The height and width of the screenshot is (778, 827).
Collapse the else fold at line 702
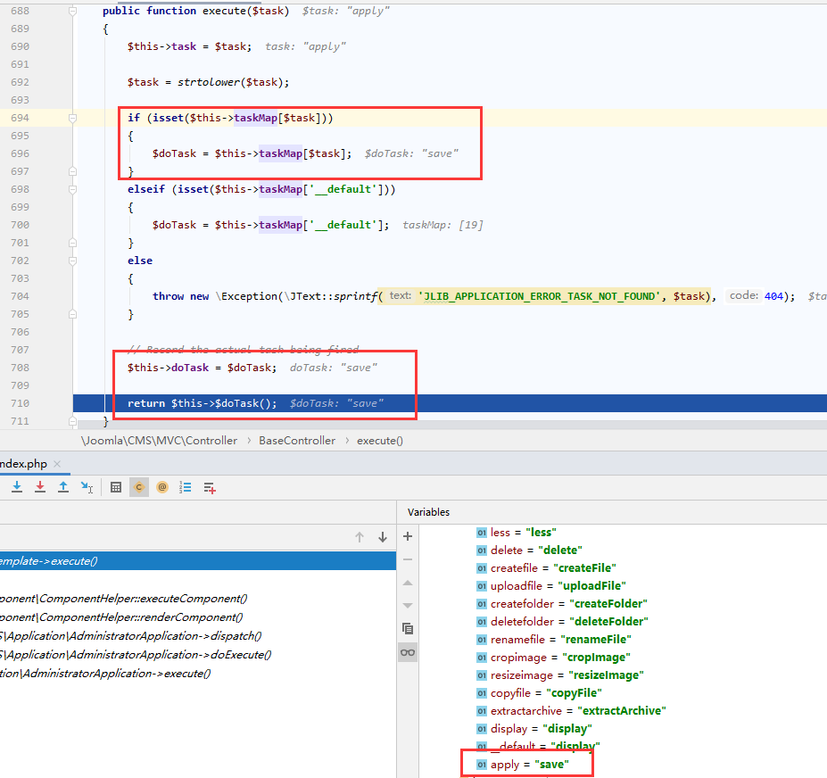click(x=73, y=261)
